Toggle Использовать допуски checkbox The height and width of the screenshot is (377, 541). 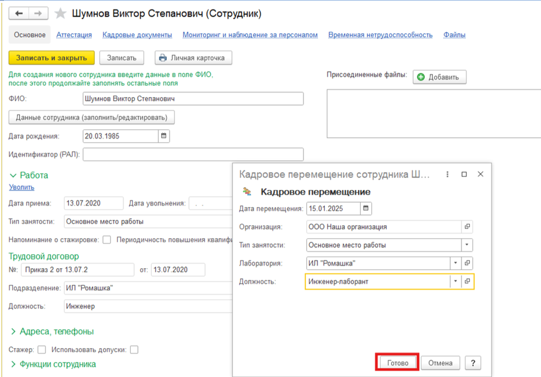click(x=134, y=350)
